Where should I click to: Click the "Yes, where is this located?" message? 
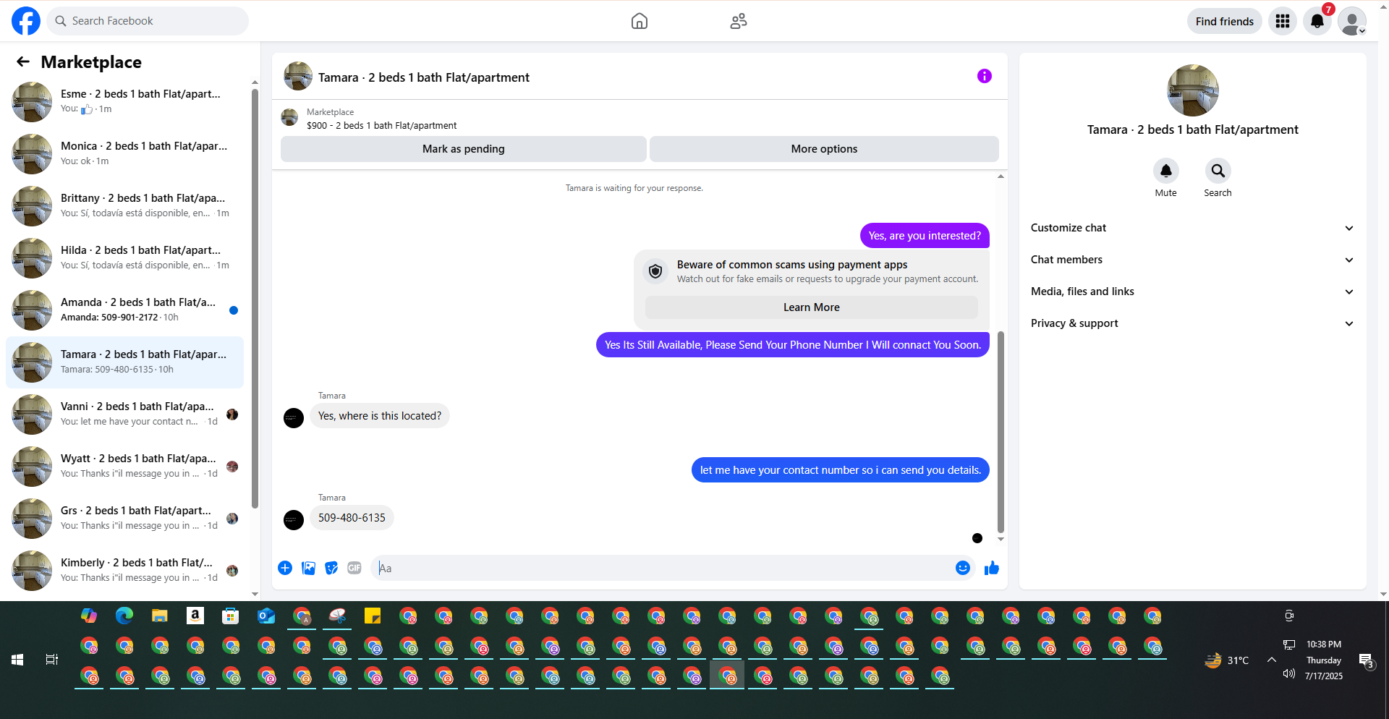380,416
